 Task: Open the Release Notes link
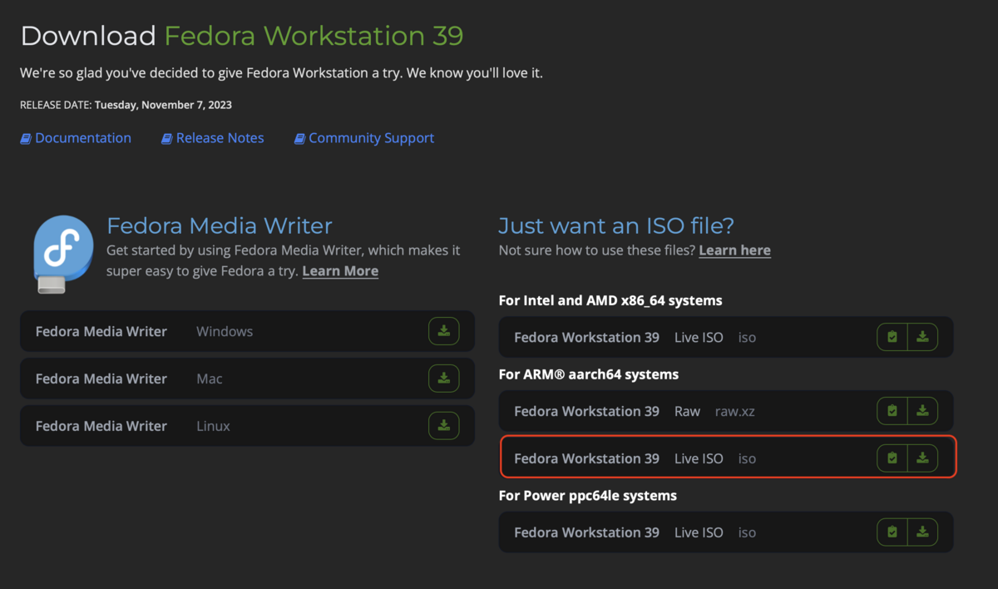220,138
